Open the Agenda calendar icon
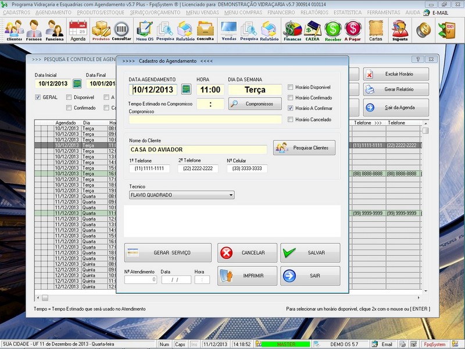 pos(78,30)
